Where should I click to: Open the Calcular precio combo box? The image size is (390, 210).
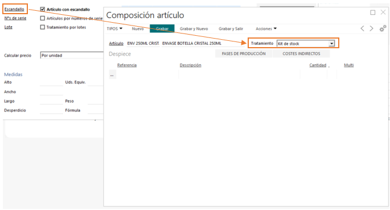click(x=72, y=55)
